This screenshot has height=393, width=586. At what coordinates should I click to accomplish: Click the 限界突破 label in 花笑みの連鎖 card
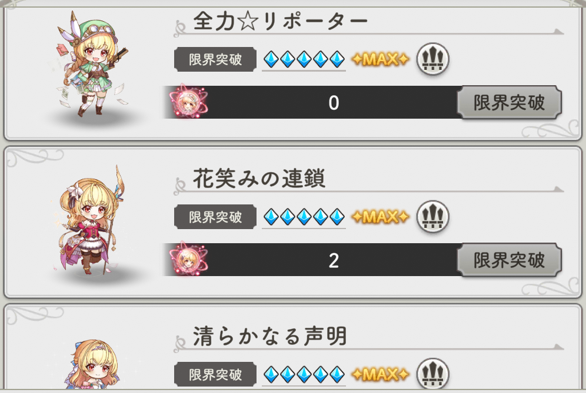coord(215,217)
